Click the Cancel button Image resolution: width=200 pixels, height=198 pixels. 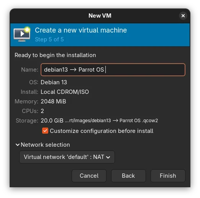coord(89,176)
